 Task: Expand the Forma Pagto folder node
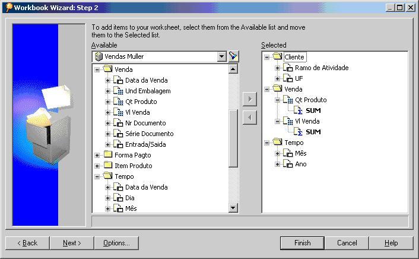tap(97, 155)
